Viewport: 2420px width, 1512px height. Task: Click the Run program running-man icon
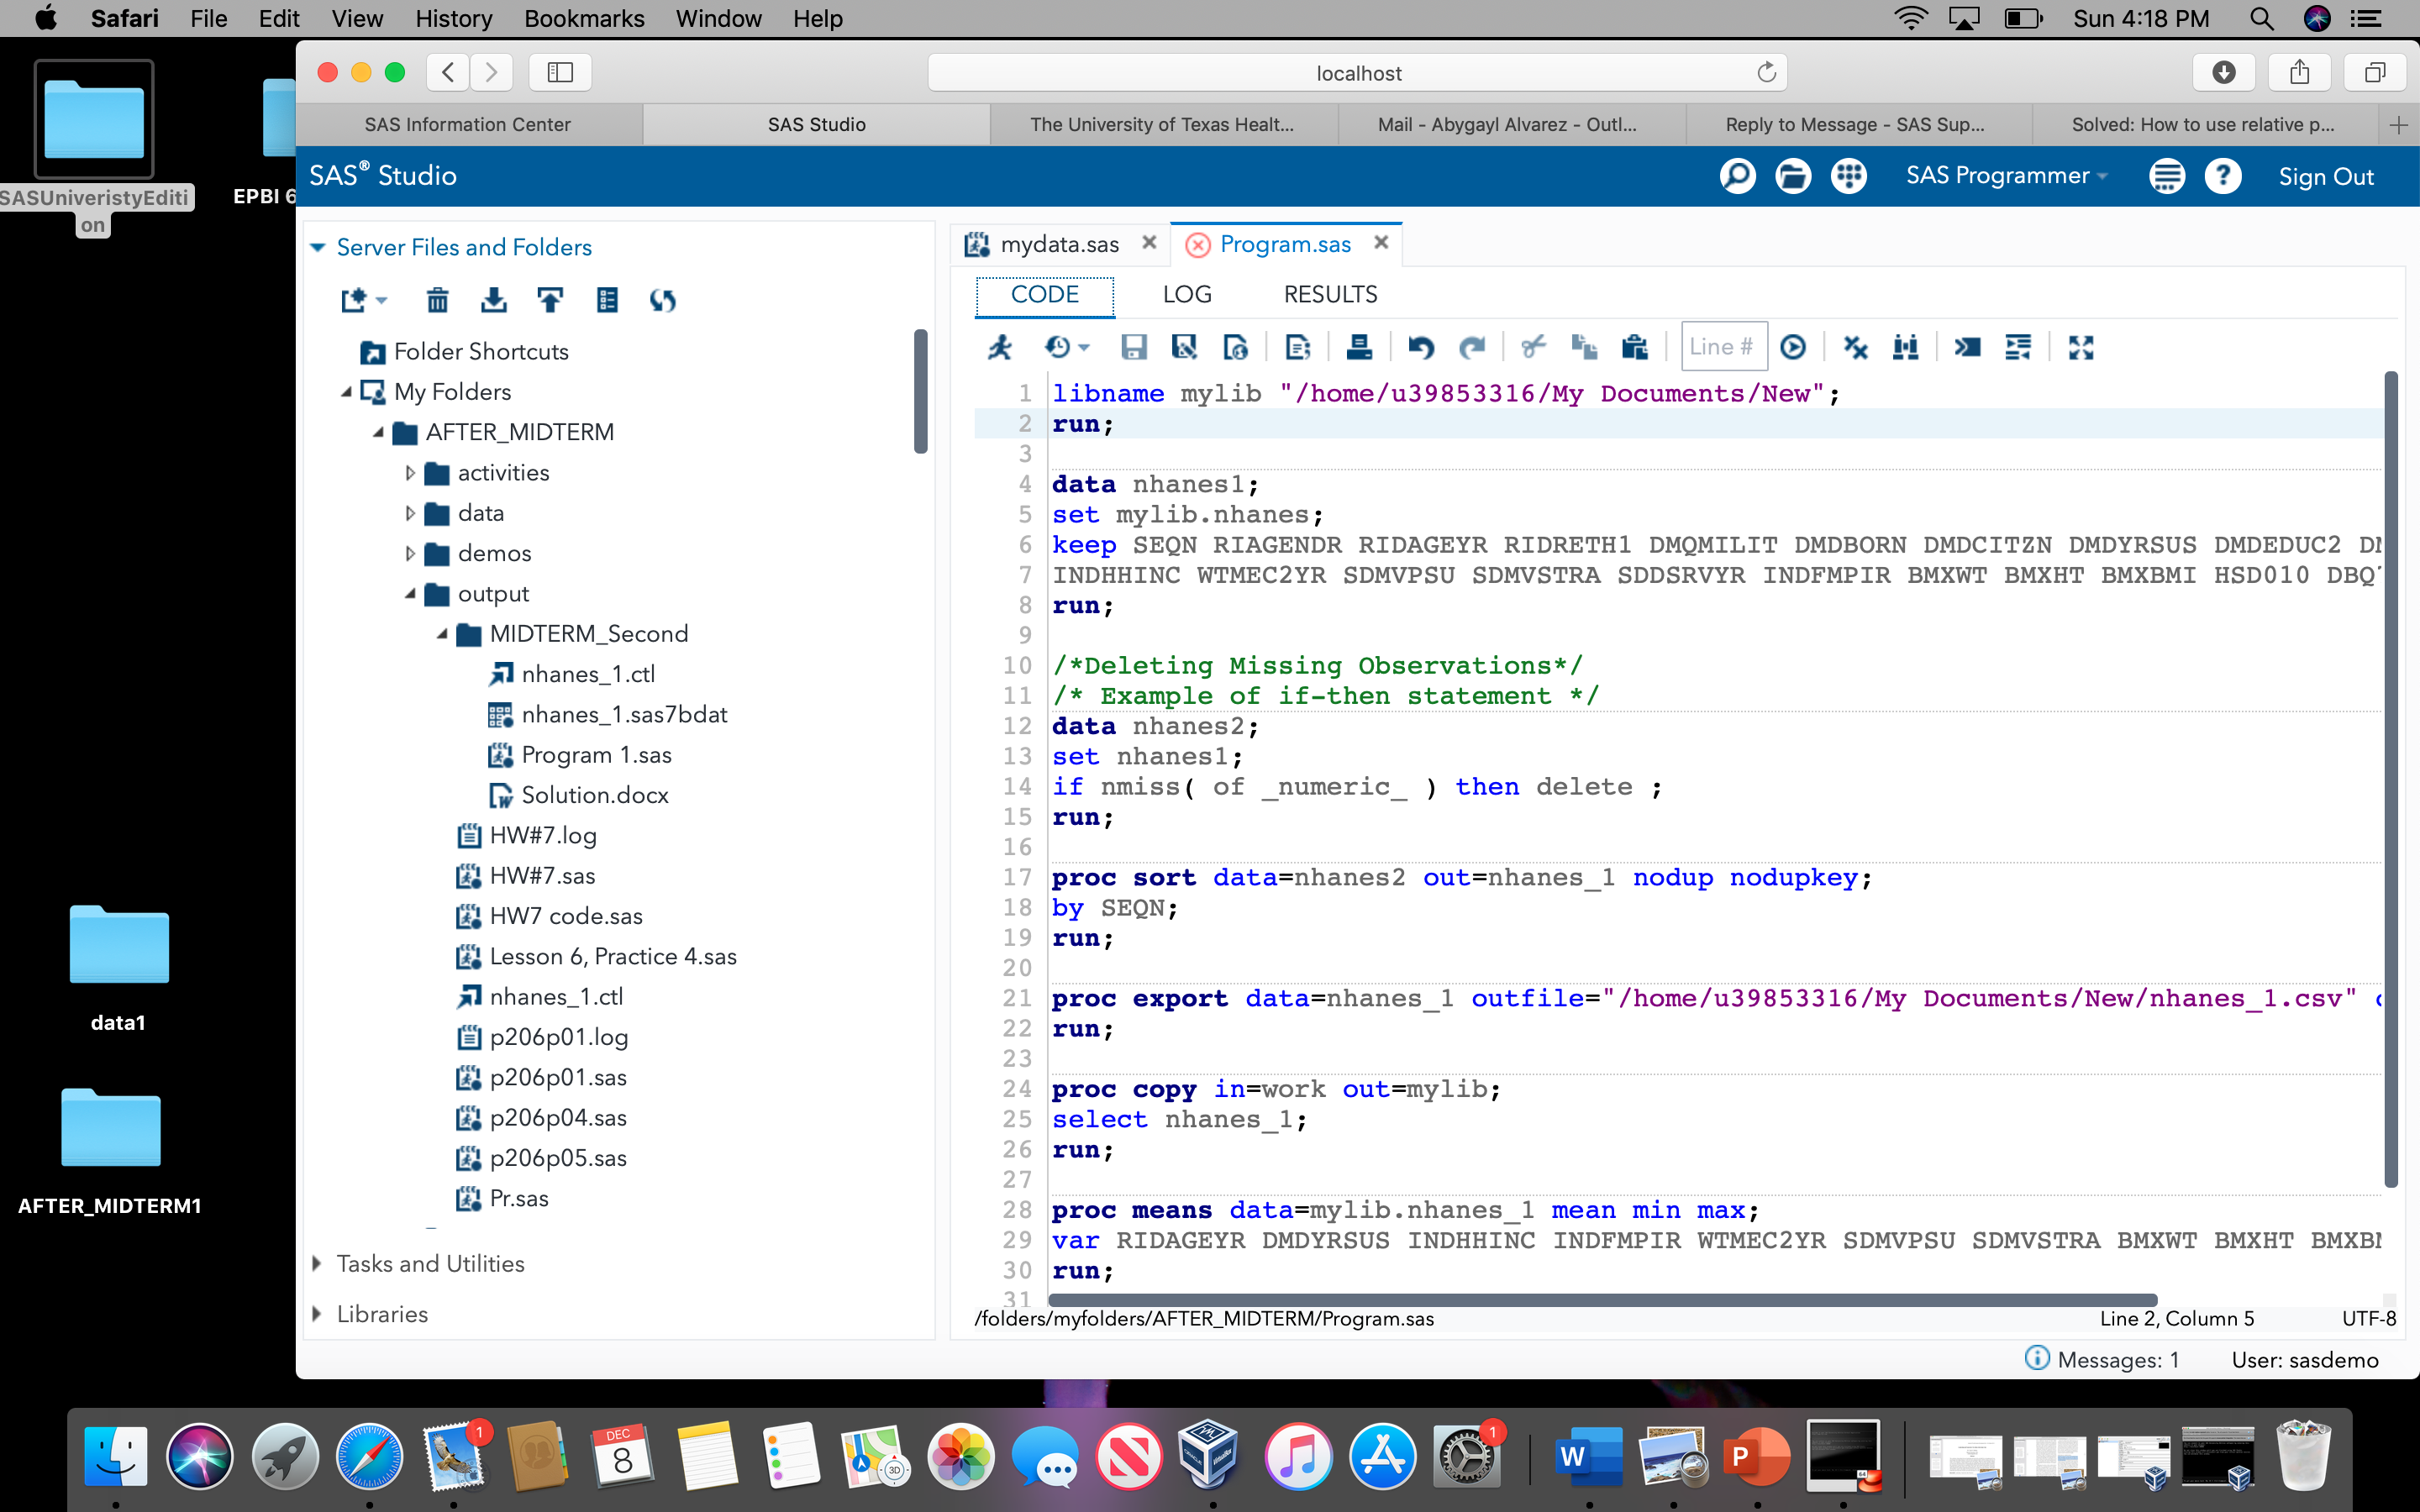click(x=1000, y=347)
